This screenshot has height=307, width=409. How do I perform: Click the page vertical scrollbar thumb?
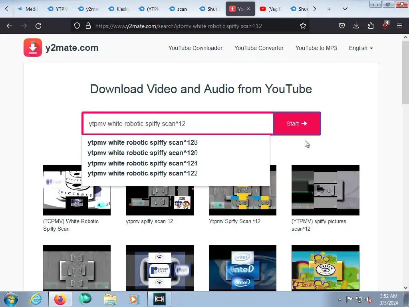[405, 72]
